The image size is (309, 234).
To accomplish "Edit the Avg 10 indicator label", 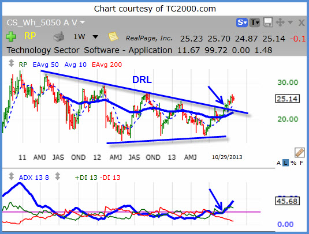I will [76, 65].
